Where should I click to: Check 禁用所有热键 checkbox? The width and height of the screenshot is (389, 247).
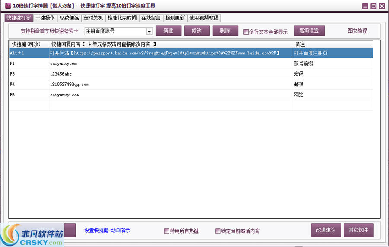pyautogui.click(x=166, y=231)
